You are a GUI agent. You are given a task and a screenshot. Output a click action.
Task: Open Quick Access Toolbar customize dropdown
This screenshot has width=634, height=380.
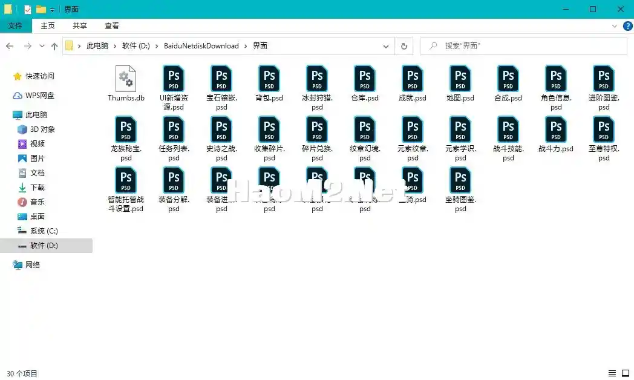click(x=52, y=10)
